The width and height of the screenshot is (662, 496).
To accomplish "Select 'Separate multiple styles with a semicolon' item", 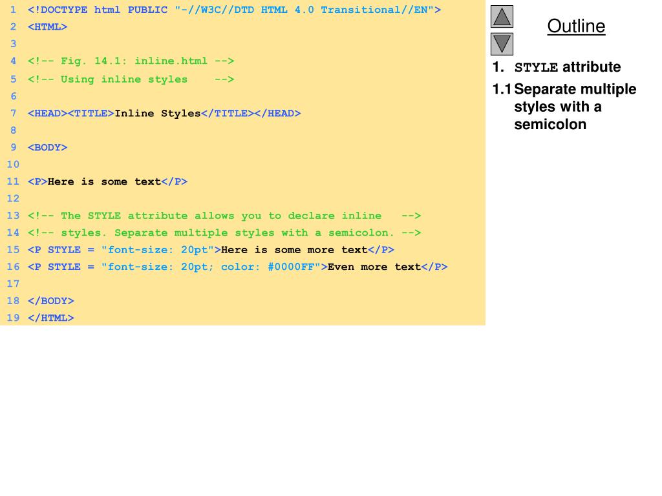I will (564, 107).
